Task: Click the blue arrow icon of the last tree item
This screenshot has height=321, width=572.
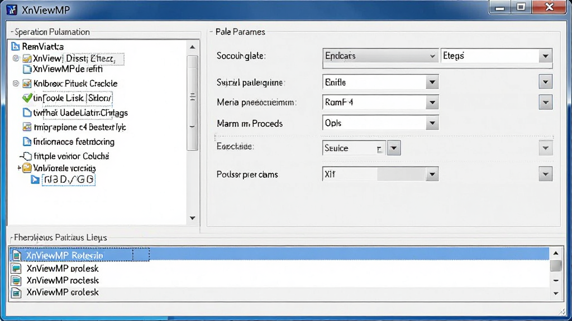Action: tap(35, 179)
